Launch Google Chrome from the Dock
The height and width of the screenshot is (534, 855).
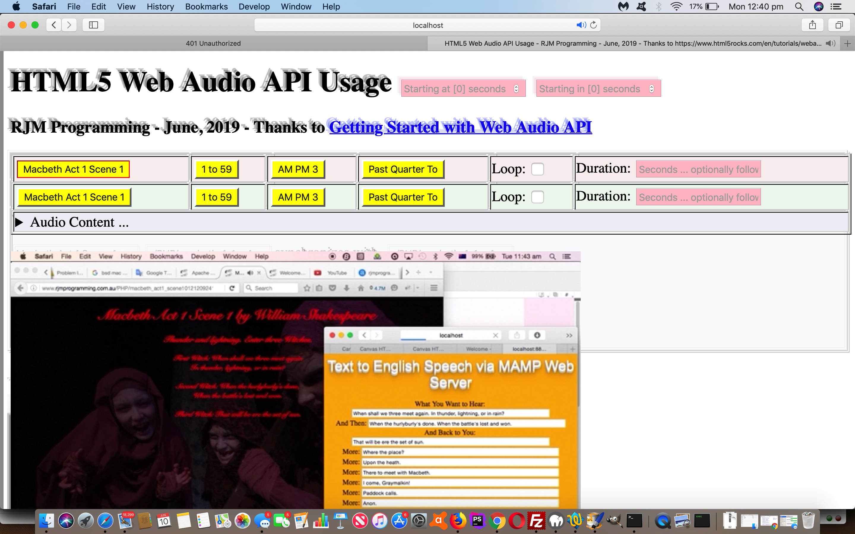coord(497,521)
